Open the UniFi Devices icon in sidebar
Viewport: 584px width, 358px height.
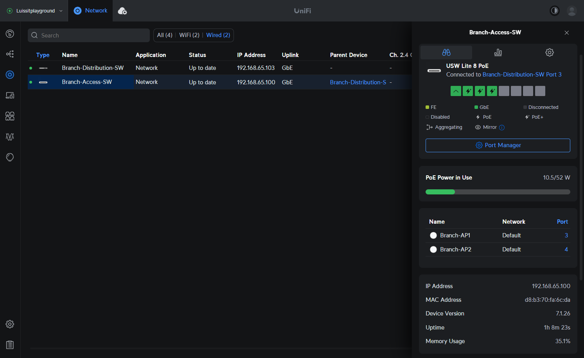click(10, 75)
